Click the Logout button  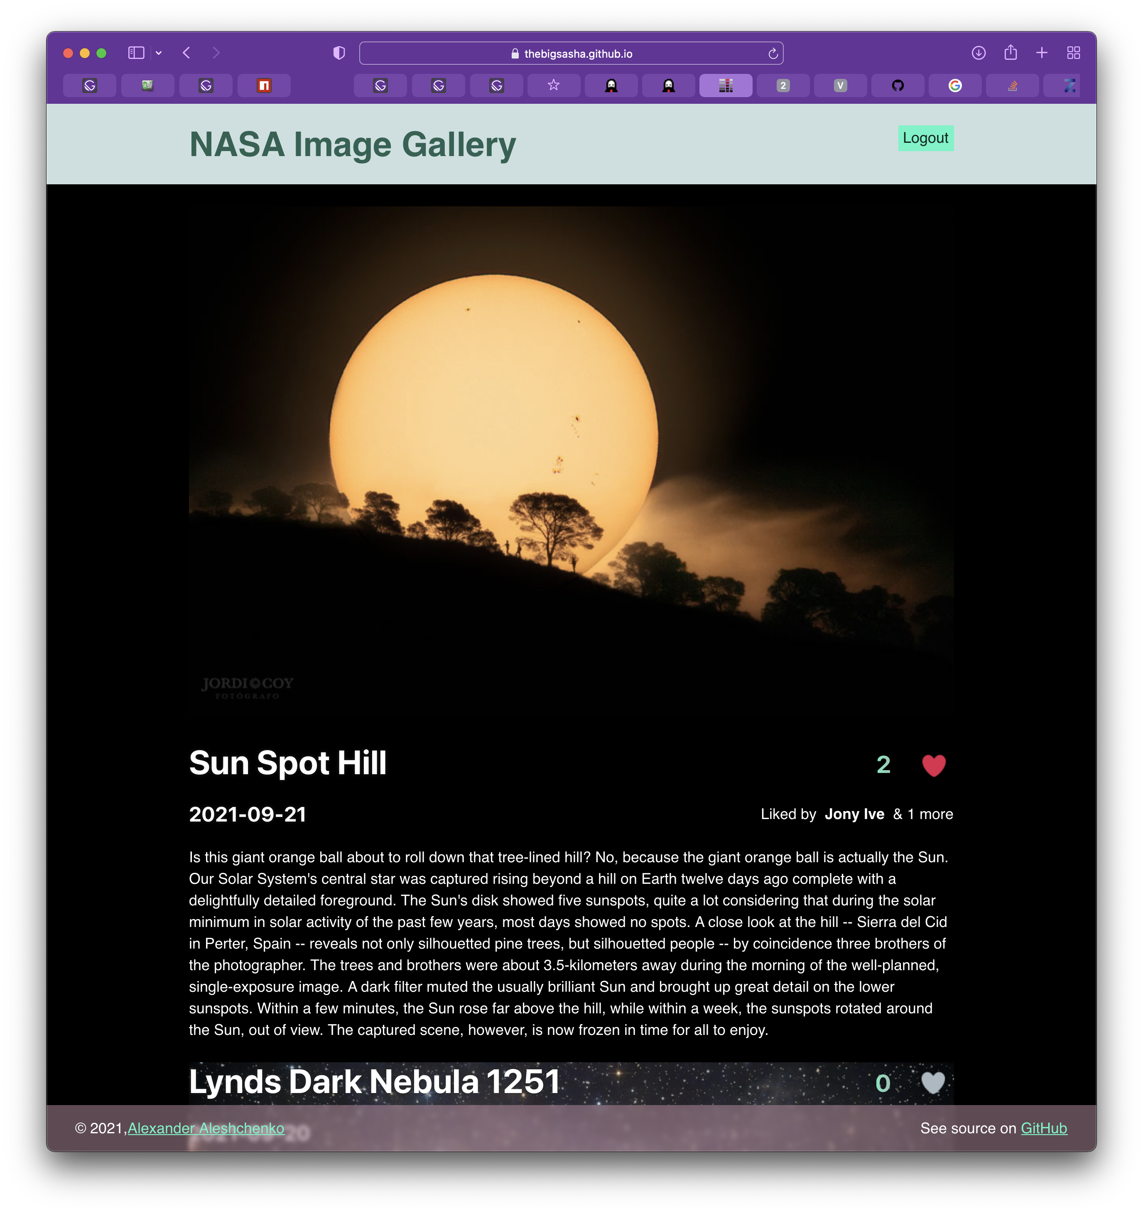pos(925,138)
